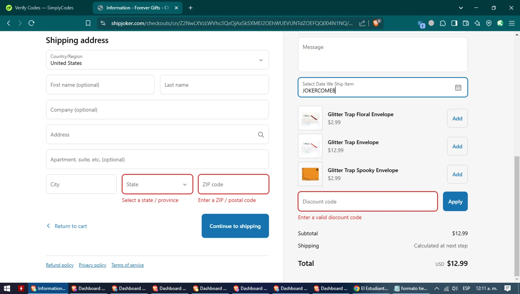
Task: Select the Information... Brave taskbar item
Action: click(x=48, y=288)
